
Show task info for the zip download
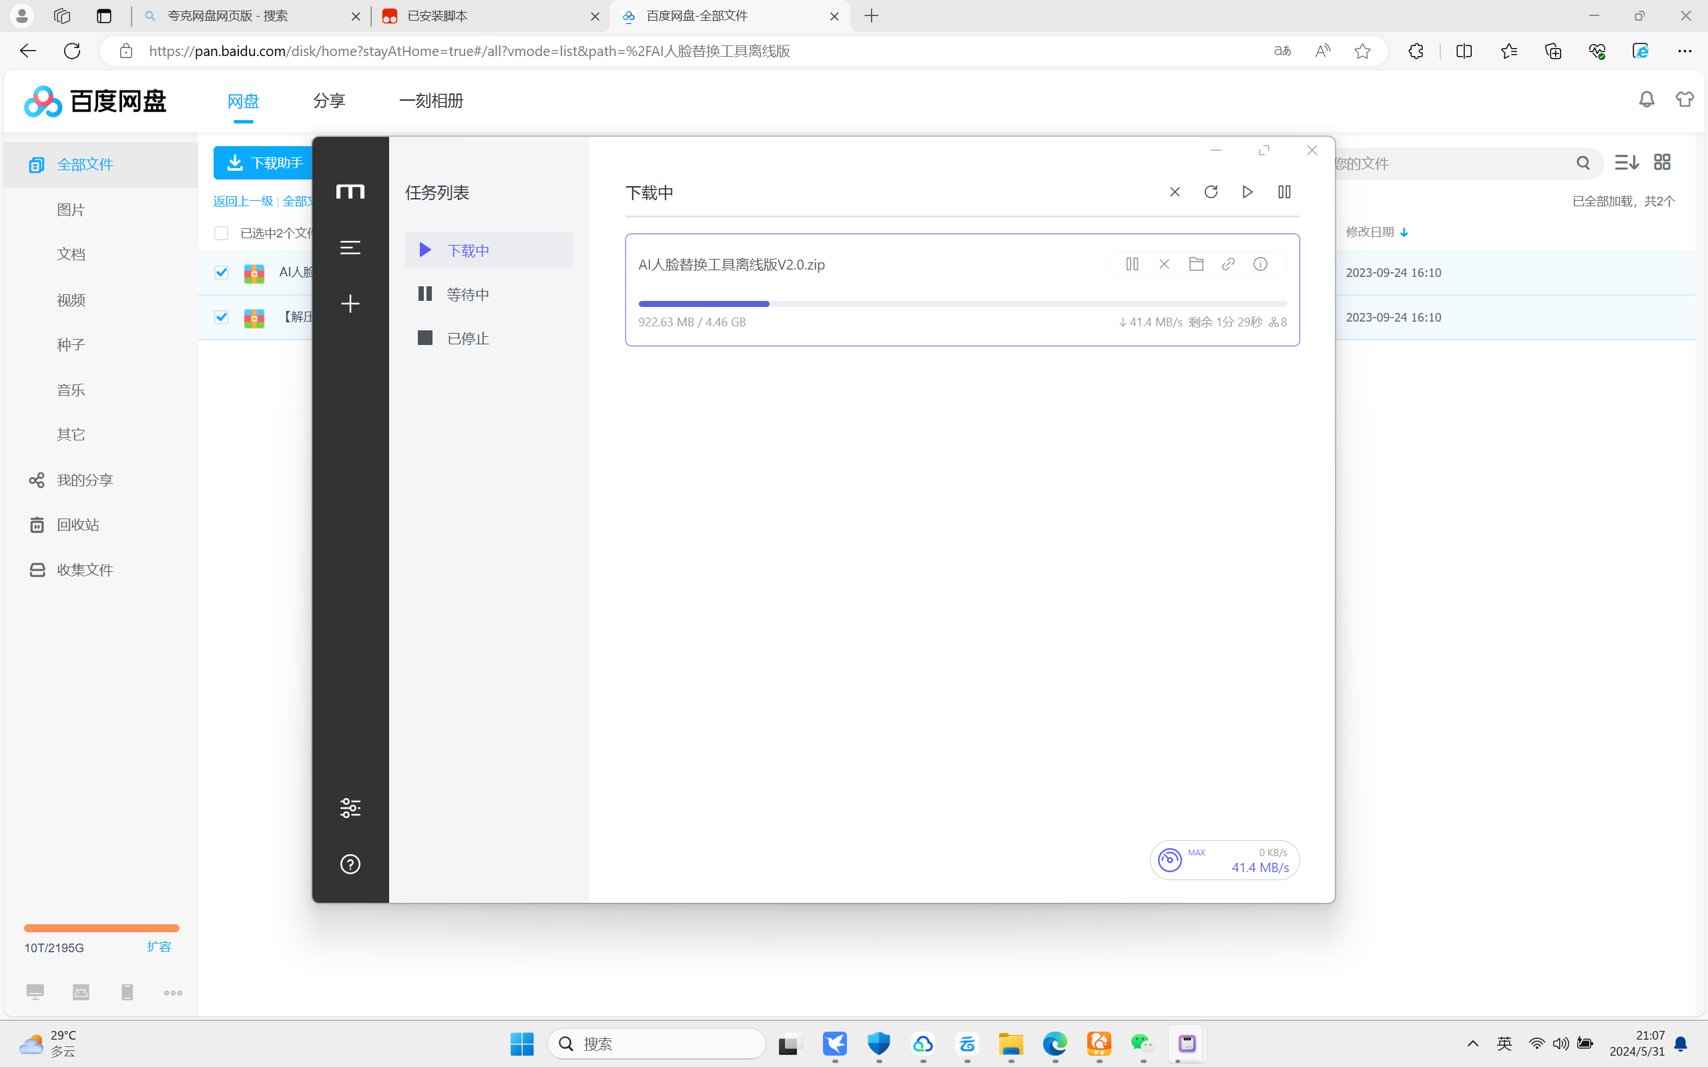tap(1260, 264)
